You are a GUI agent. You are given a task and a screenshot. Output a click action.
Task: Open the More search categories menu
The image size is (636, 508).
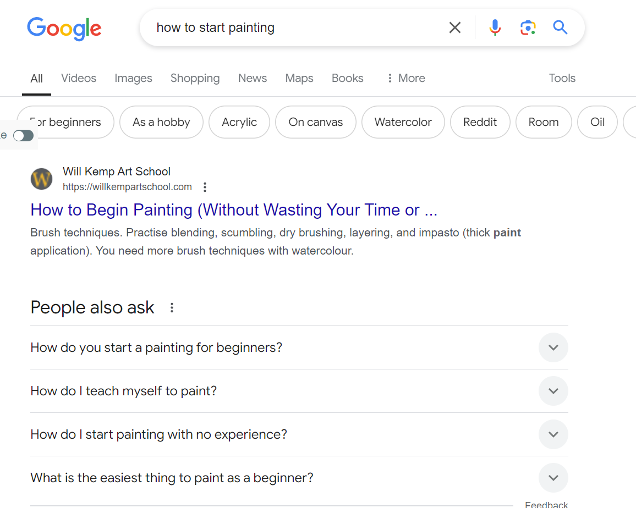click(x=405, y=78)
